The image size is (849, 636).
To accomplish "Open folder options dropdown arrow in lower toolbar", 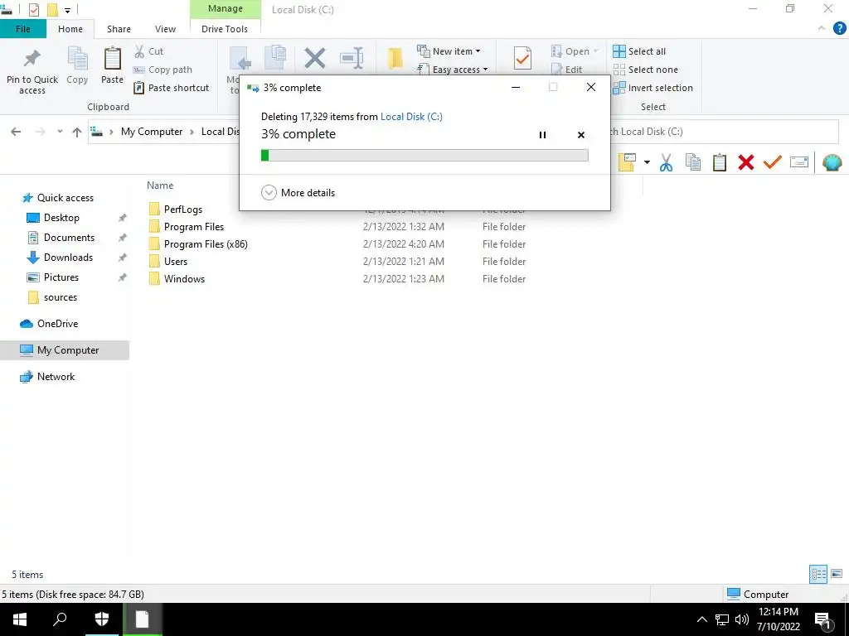I will coord(647,162).
